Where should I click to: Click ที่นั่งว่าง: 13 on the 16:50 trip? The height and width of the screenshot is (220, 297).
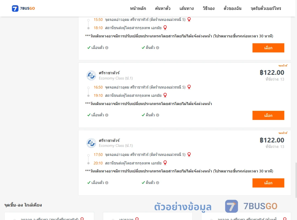click(x=275, y=79)
